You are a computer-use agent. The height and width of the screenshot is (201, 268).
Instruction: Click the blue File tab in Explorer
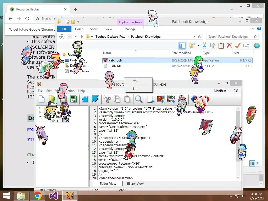click(x=64, y=29)
